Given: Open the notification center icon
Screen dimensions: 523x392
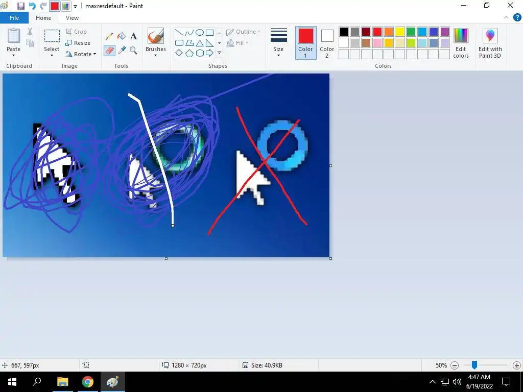Looking at the screenshot, I should 506,382.
